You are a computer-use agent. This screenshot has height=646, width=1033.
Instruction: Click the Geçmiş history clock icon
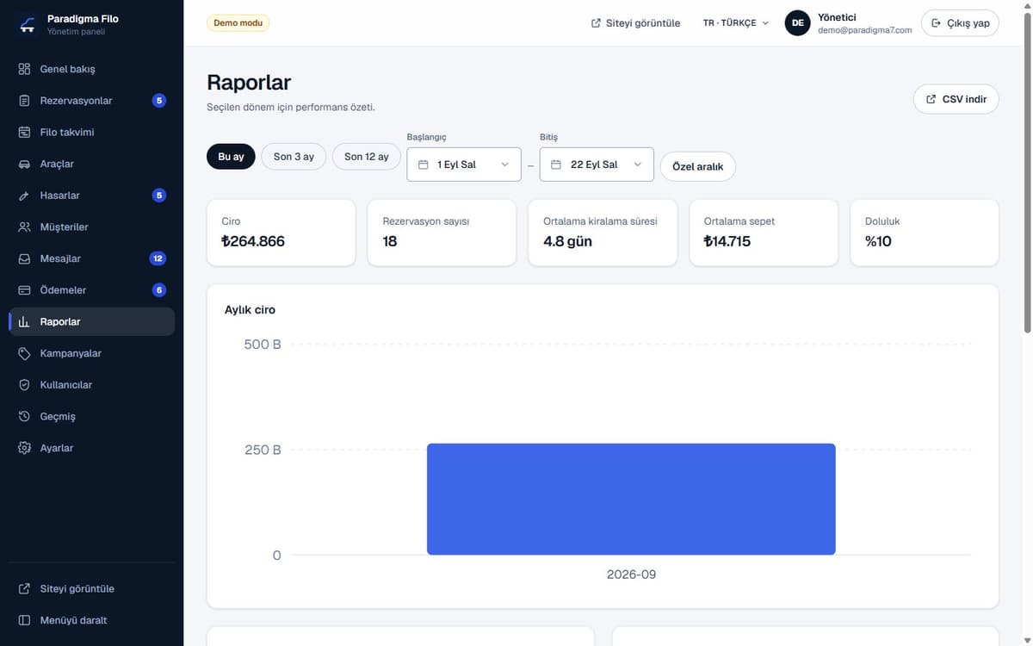pyautogui.click(x=24, y=417)
